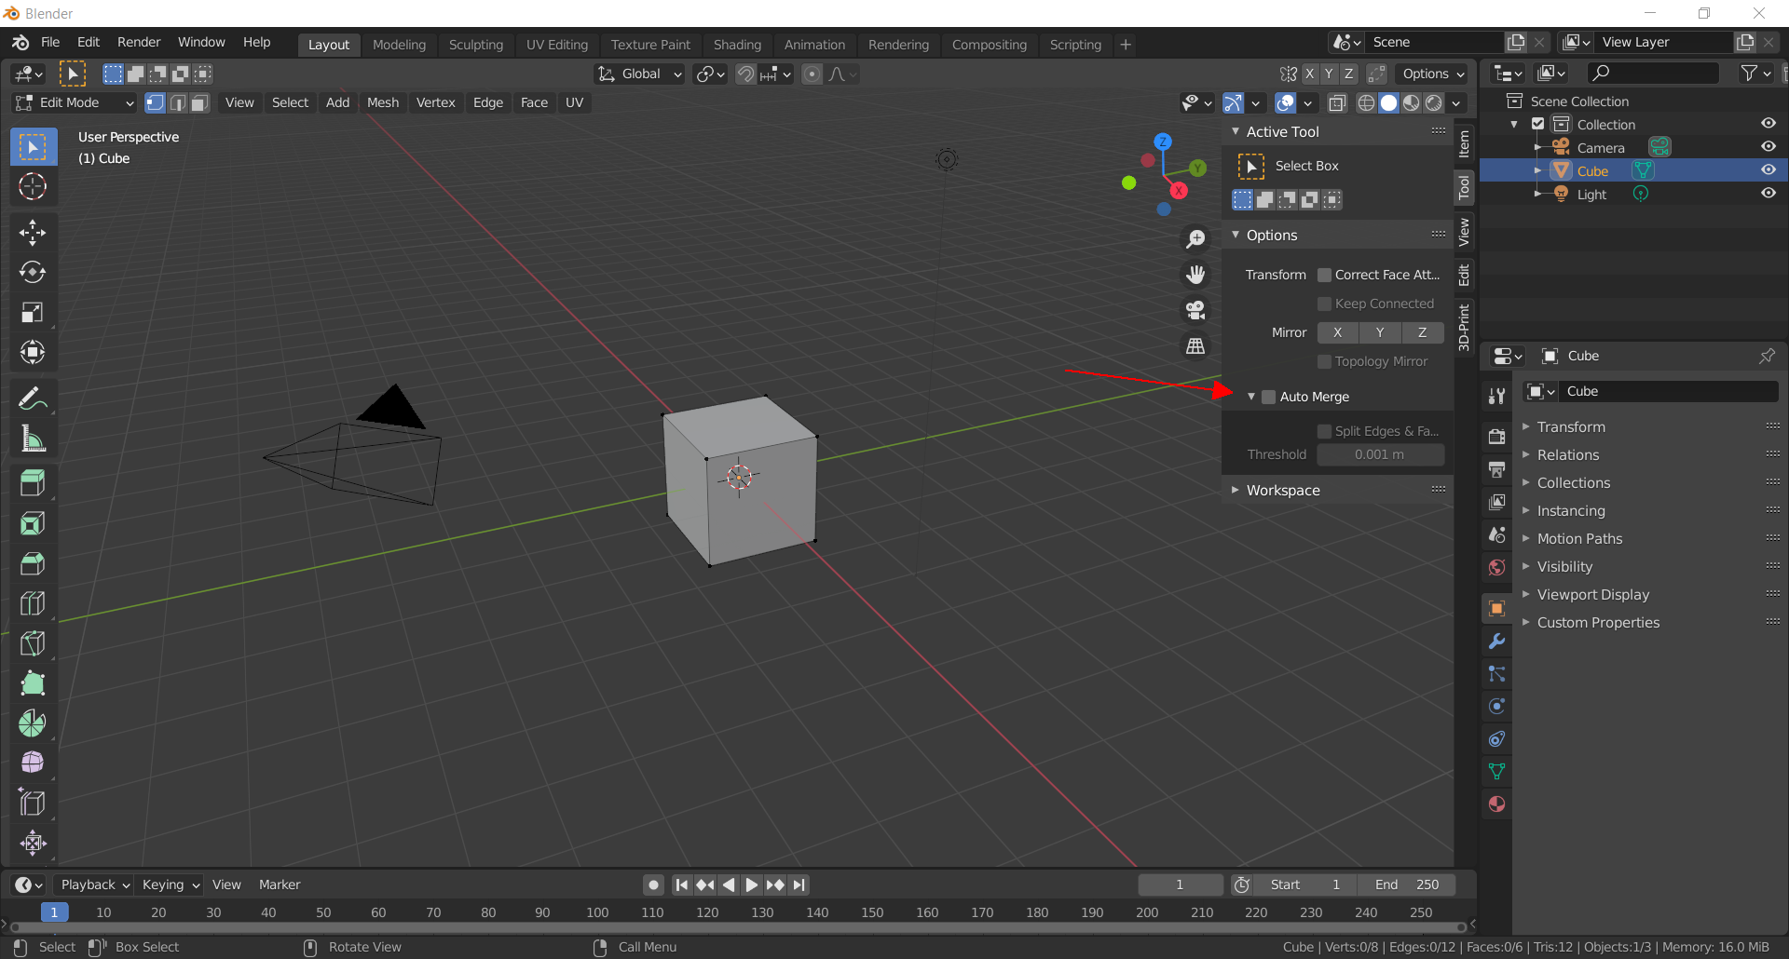1789x959 pixels.
Task: Toggle camera view icon in viewport
Action: pos(1195,310)
